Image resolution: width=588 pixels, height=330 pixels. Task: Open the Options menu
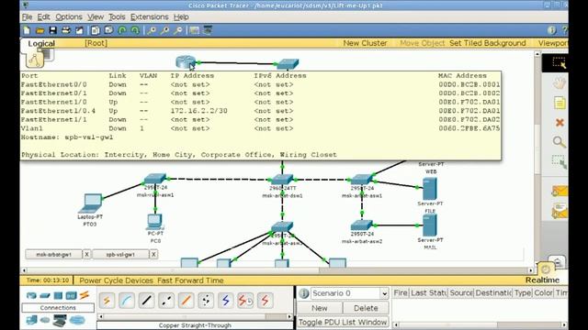click(x=69, y=16)
